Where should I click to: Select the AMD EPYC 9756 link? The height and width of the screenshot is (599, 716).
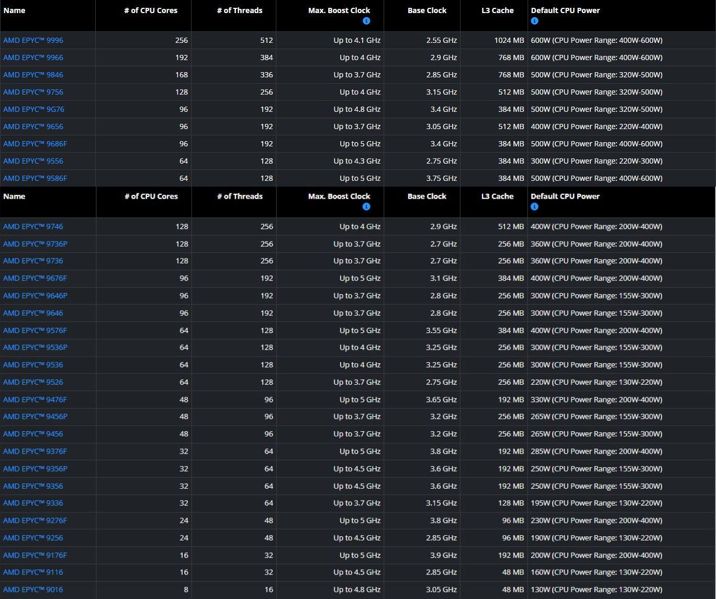(x=33, y=92)
